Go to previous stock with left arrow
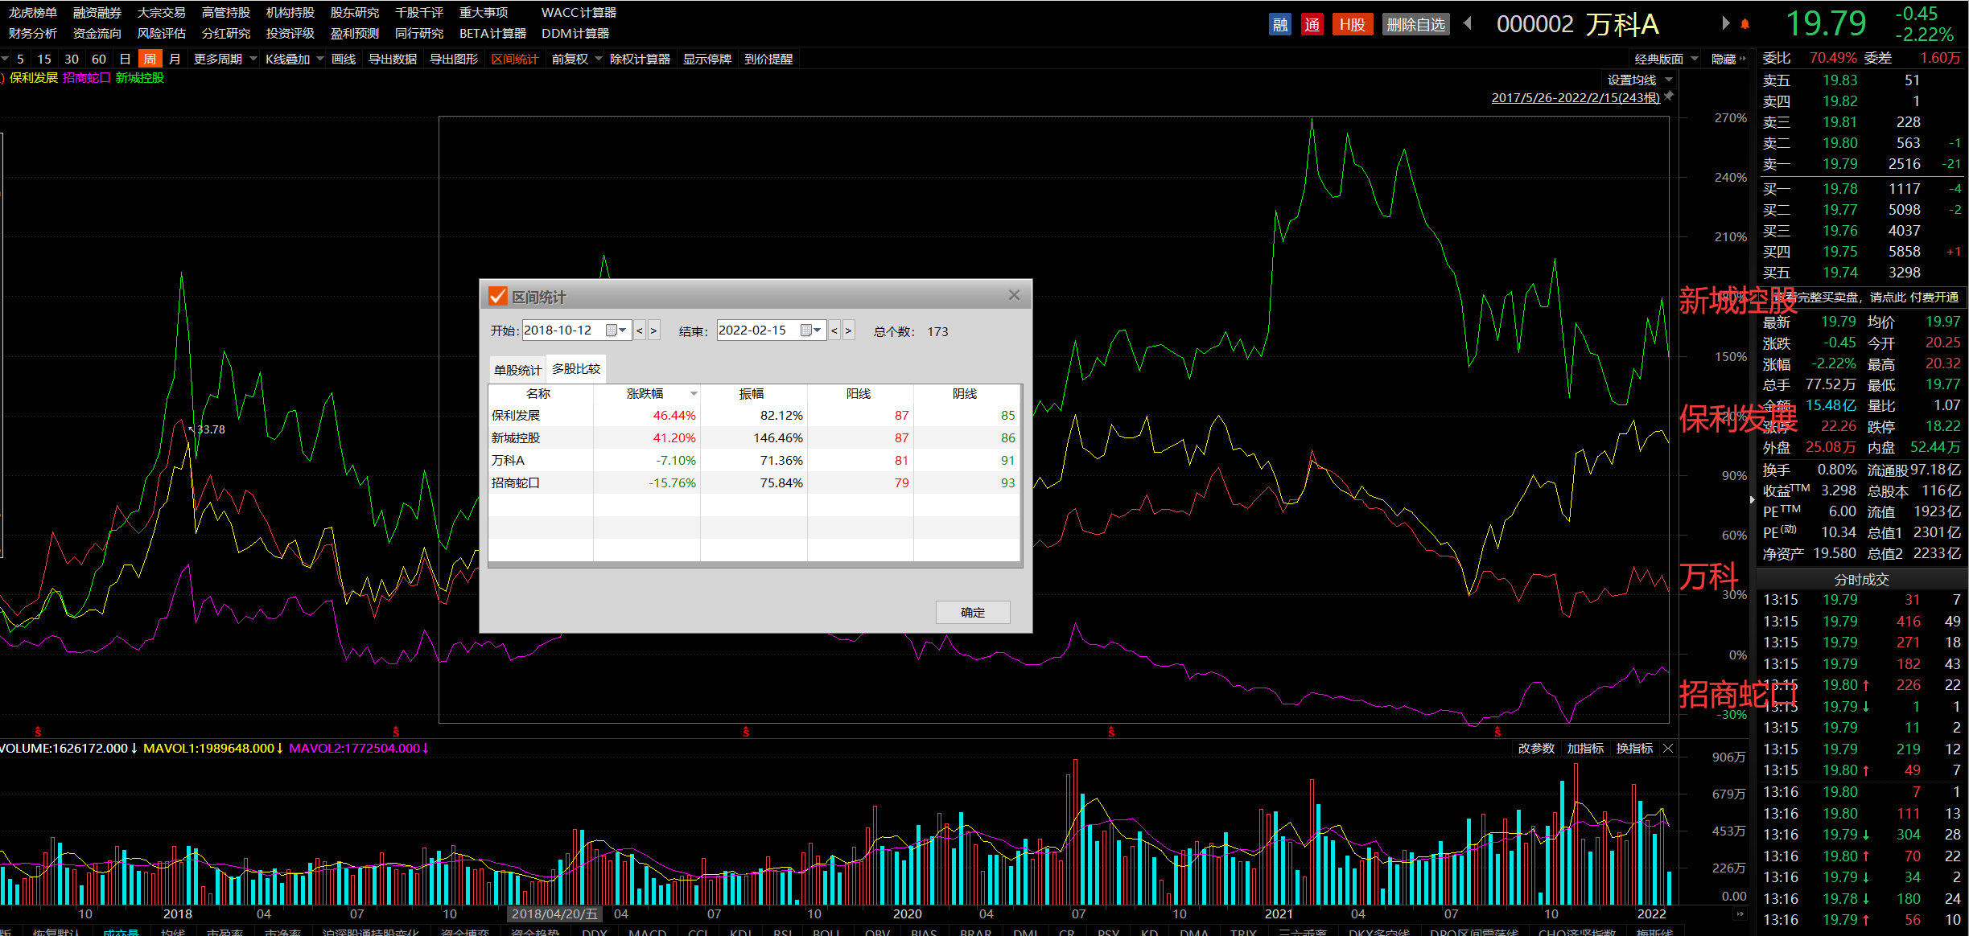 tap(1467, 23)
